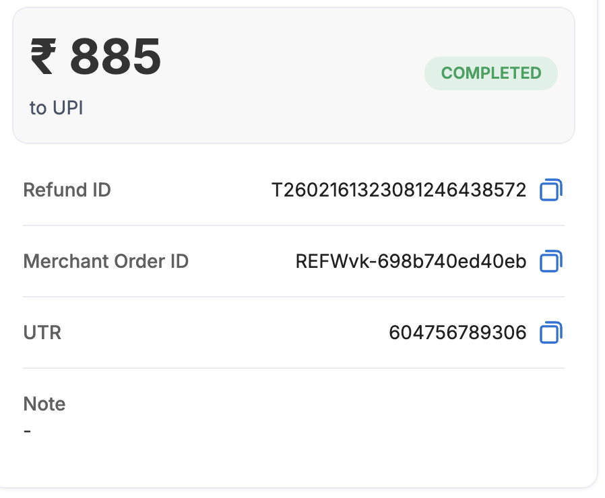
Task: Click the 885 amount figure
Action: pos(115,57)
